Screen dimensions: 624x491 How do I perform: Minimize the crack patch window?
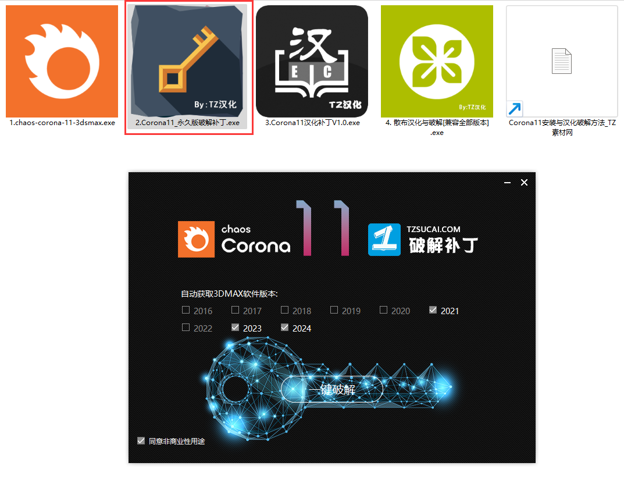(x=507, y=183)
